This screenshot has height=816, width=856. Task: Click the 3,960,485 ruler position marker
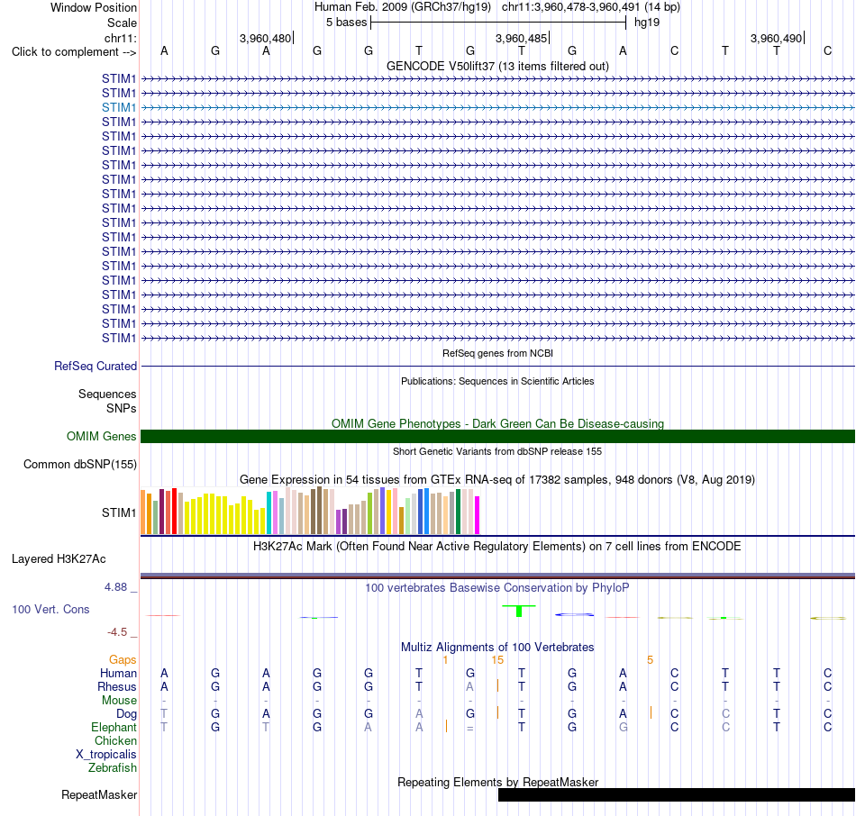click(x=522, y=38)
